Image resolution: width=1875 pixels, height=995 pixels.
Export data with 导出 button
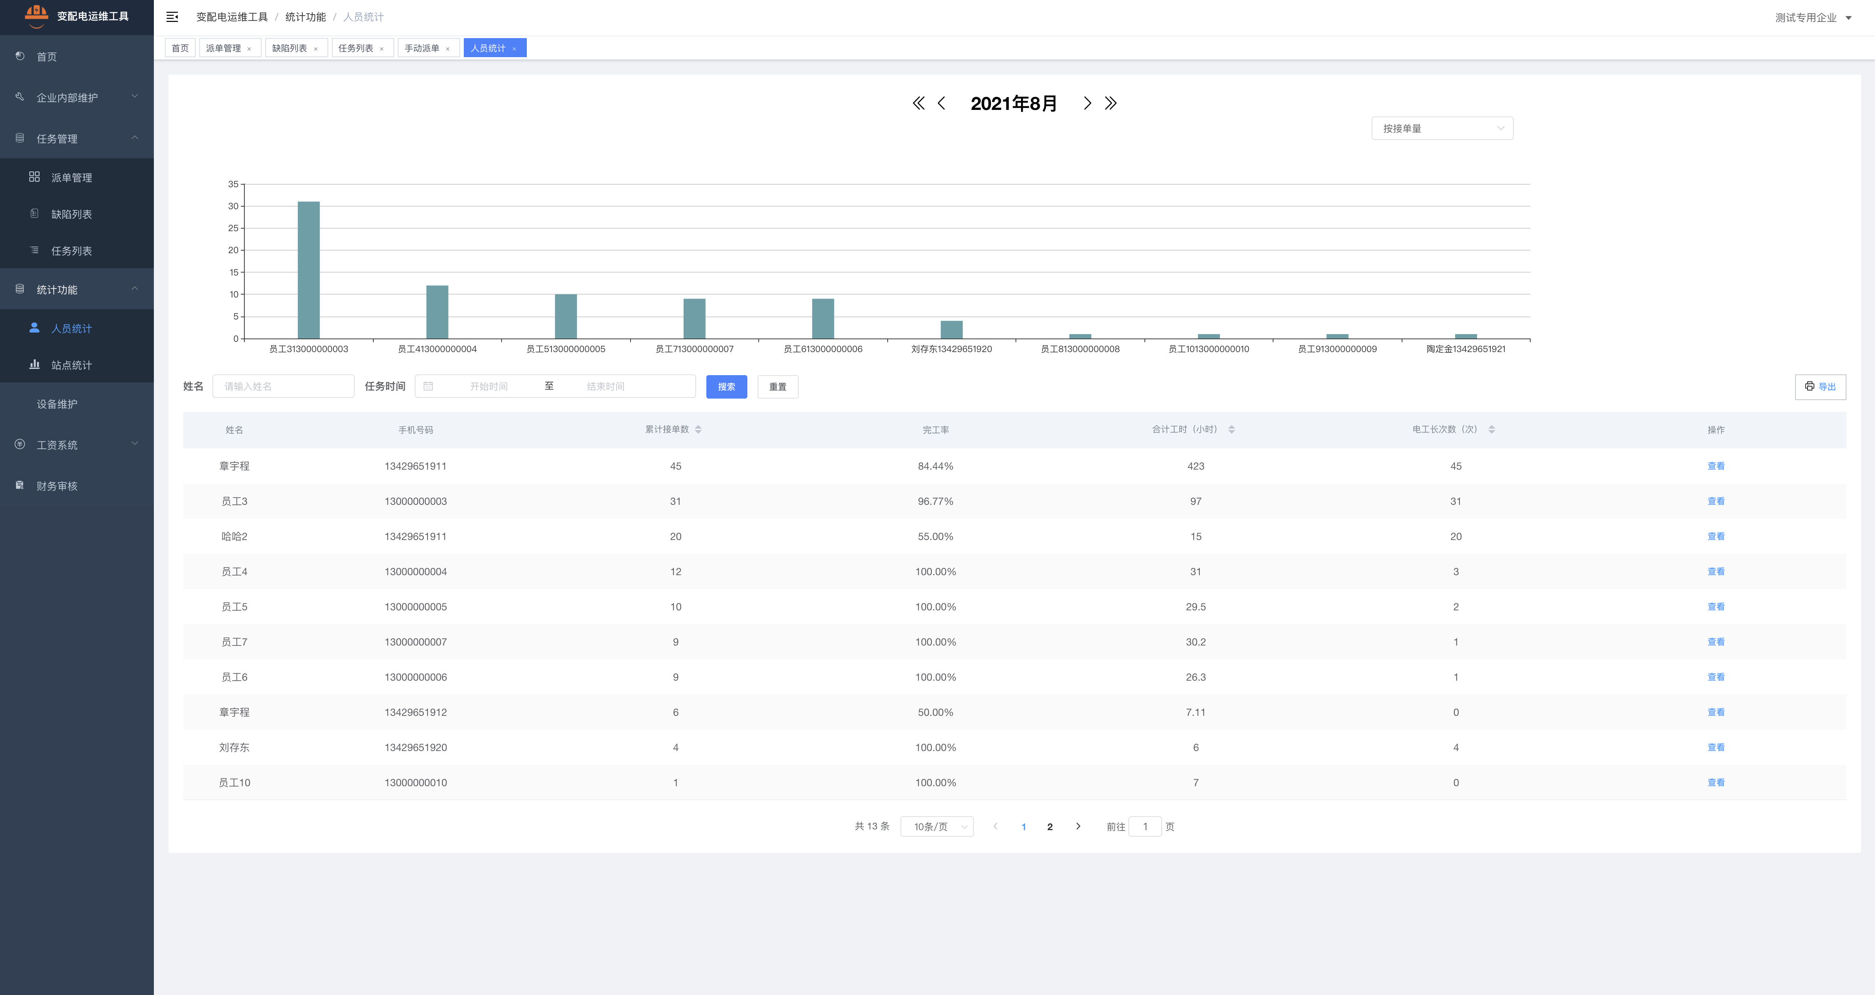tap(1820, 386)
